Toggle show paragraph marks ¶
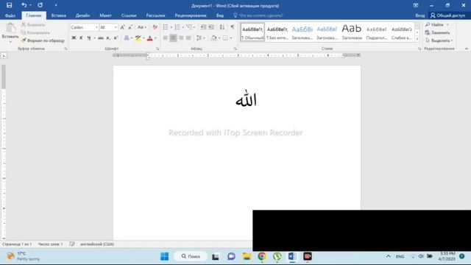This screenshot has height=265, width=471. 233,27
